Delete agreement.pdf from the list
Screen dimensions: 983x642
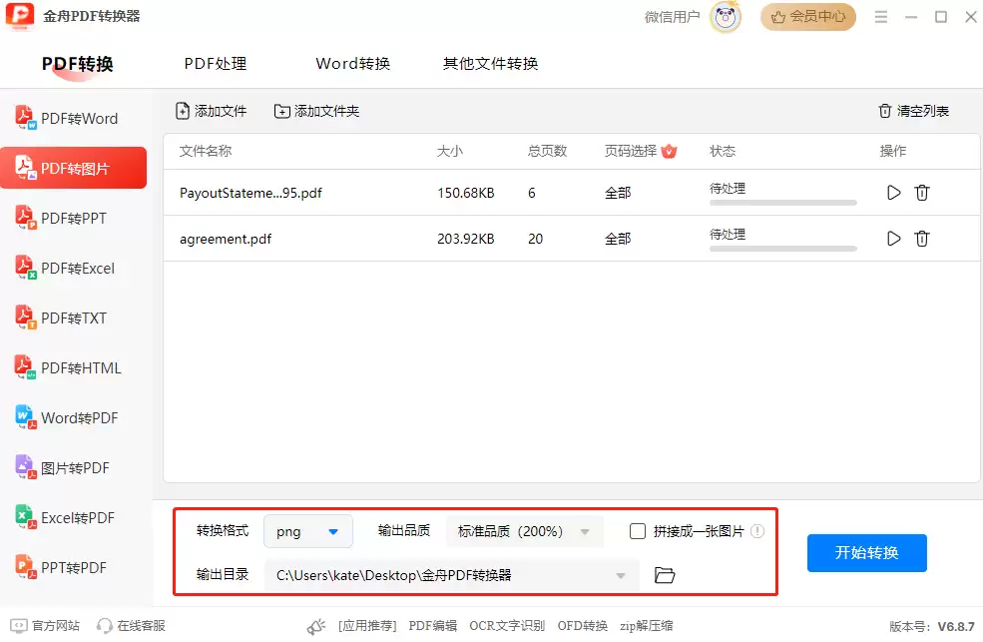point(921,239)
